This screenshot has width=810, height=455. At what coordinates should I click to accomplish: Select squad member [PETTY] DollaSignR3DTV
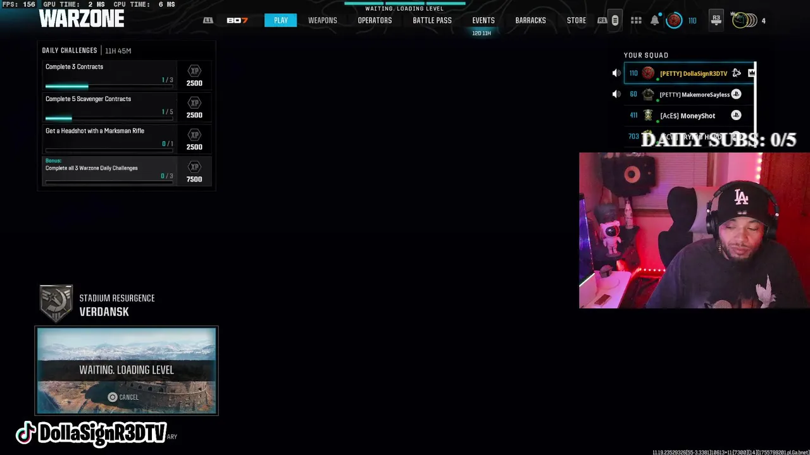click(x=690, y=73)
